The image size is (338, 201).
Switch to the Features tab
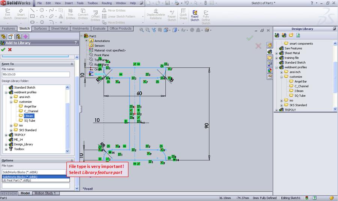tap(8, 29)
